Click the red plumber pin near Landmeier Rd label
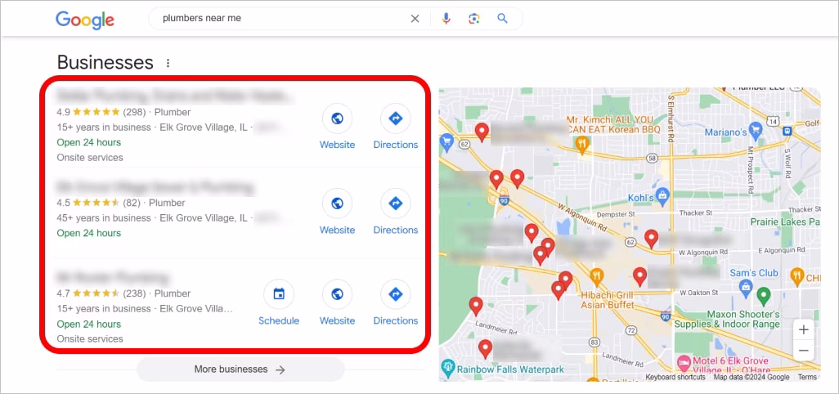 [476, 307]
